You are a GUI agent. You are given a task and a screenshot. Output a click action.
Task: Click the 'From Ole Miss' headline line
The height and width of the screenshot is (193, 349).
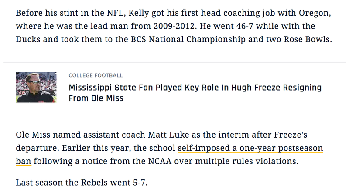[x=96, y=98]
